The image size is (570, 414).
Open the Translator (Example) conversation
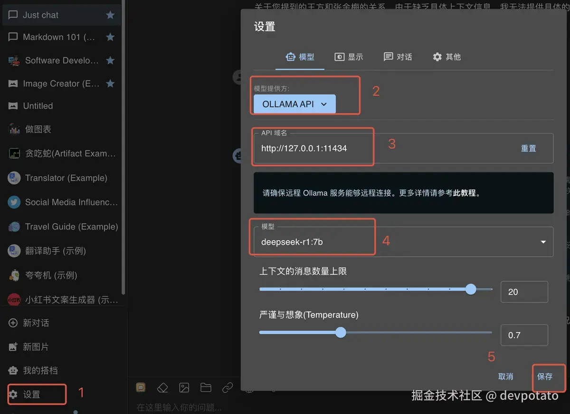point(62,178)
